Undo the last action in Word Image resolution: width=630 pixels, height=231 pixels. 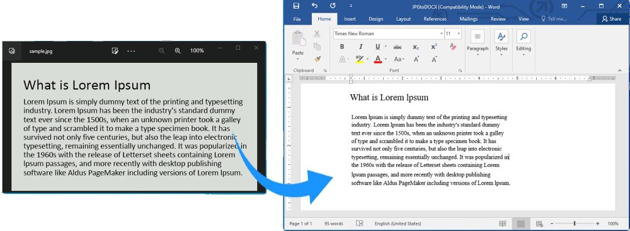314,6
